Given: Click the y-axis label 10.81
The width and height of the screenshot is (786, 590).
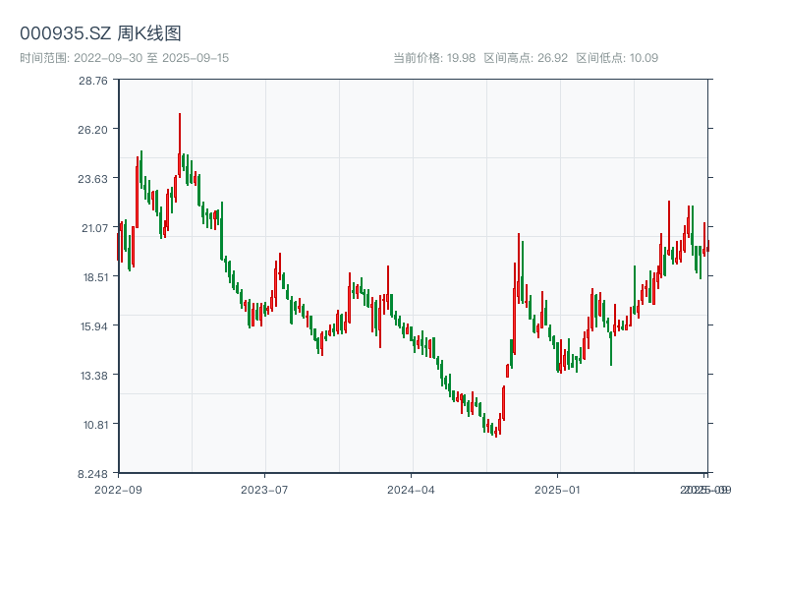Looking at the screenshot, I should pyautogui.click(x=94, y=425).
